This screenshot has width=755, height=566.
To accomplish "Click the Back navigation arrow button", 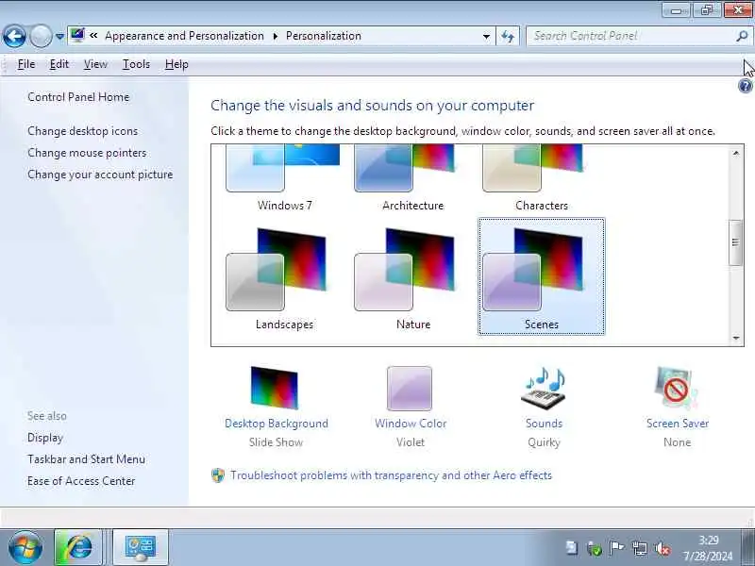I will point(14,36).
